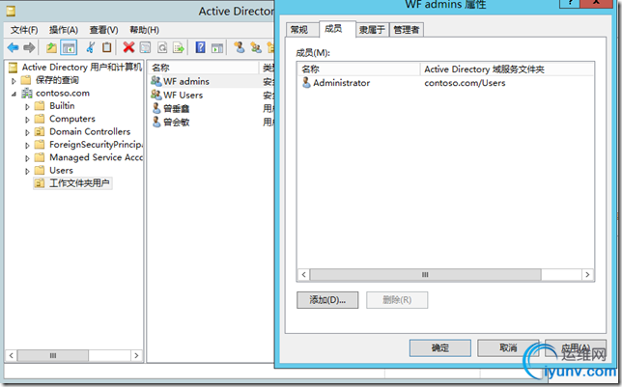This screenshot has height=387, width=622.
Task: Toggle the Show/Hide console tree icon
Action: [x=69, y=48]
